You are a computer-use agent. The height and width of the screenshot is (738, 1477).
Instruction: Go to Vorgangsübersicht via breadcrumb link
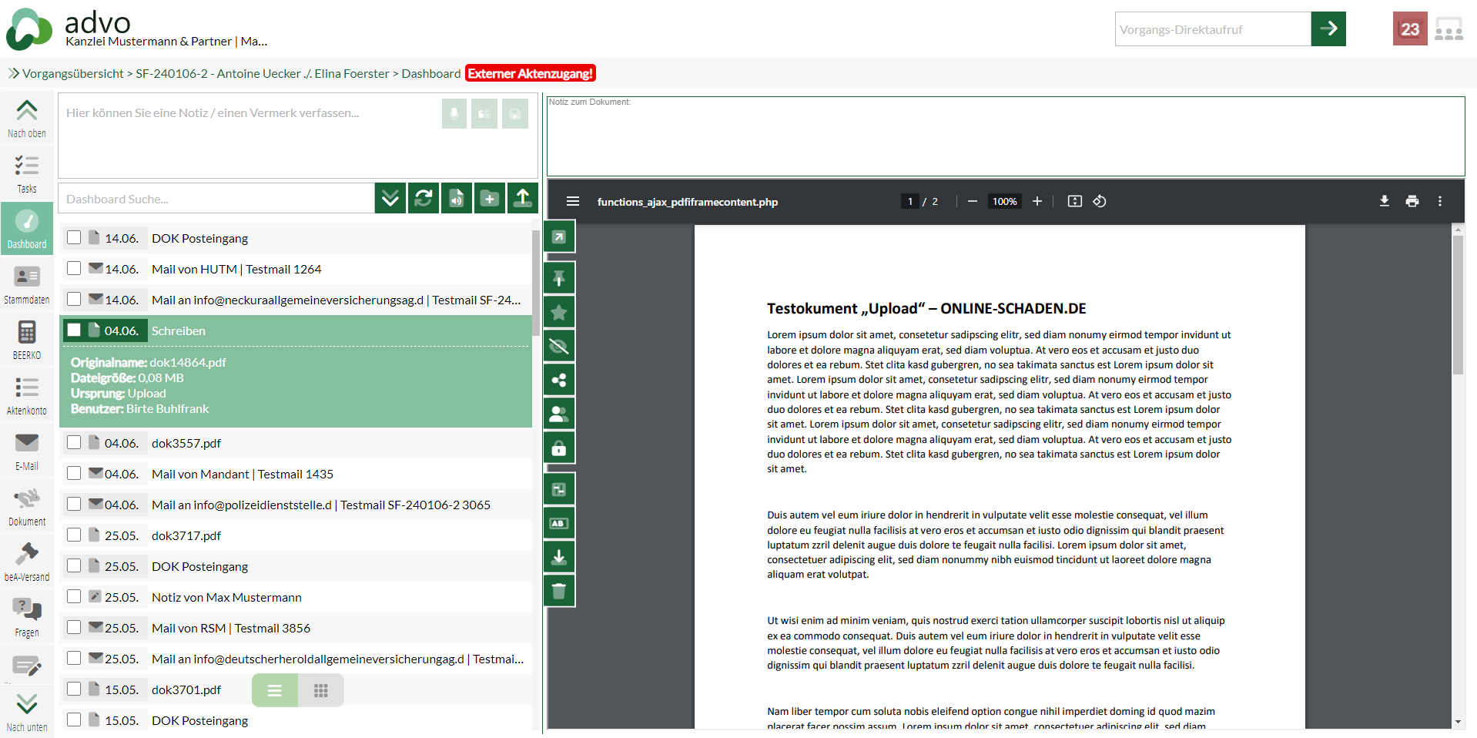[x=72, y=74]
